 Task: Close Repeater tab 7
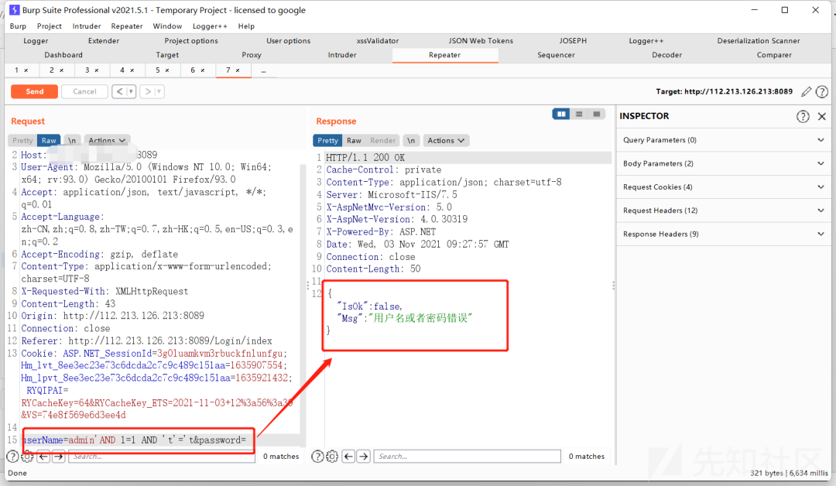(238, 70)
